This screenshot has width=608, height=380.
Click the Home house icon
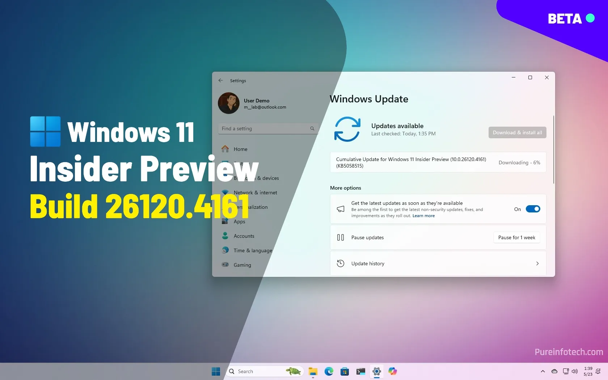pyautogui.click(x=225, y=149)
